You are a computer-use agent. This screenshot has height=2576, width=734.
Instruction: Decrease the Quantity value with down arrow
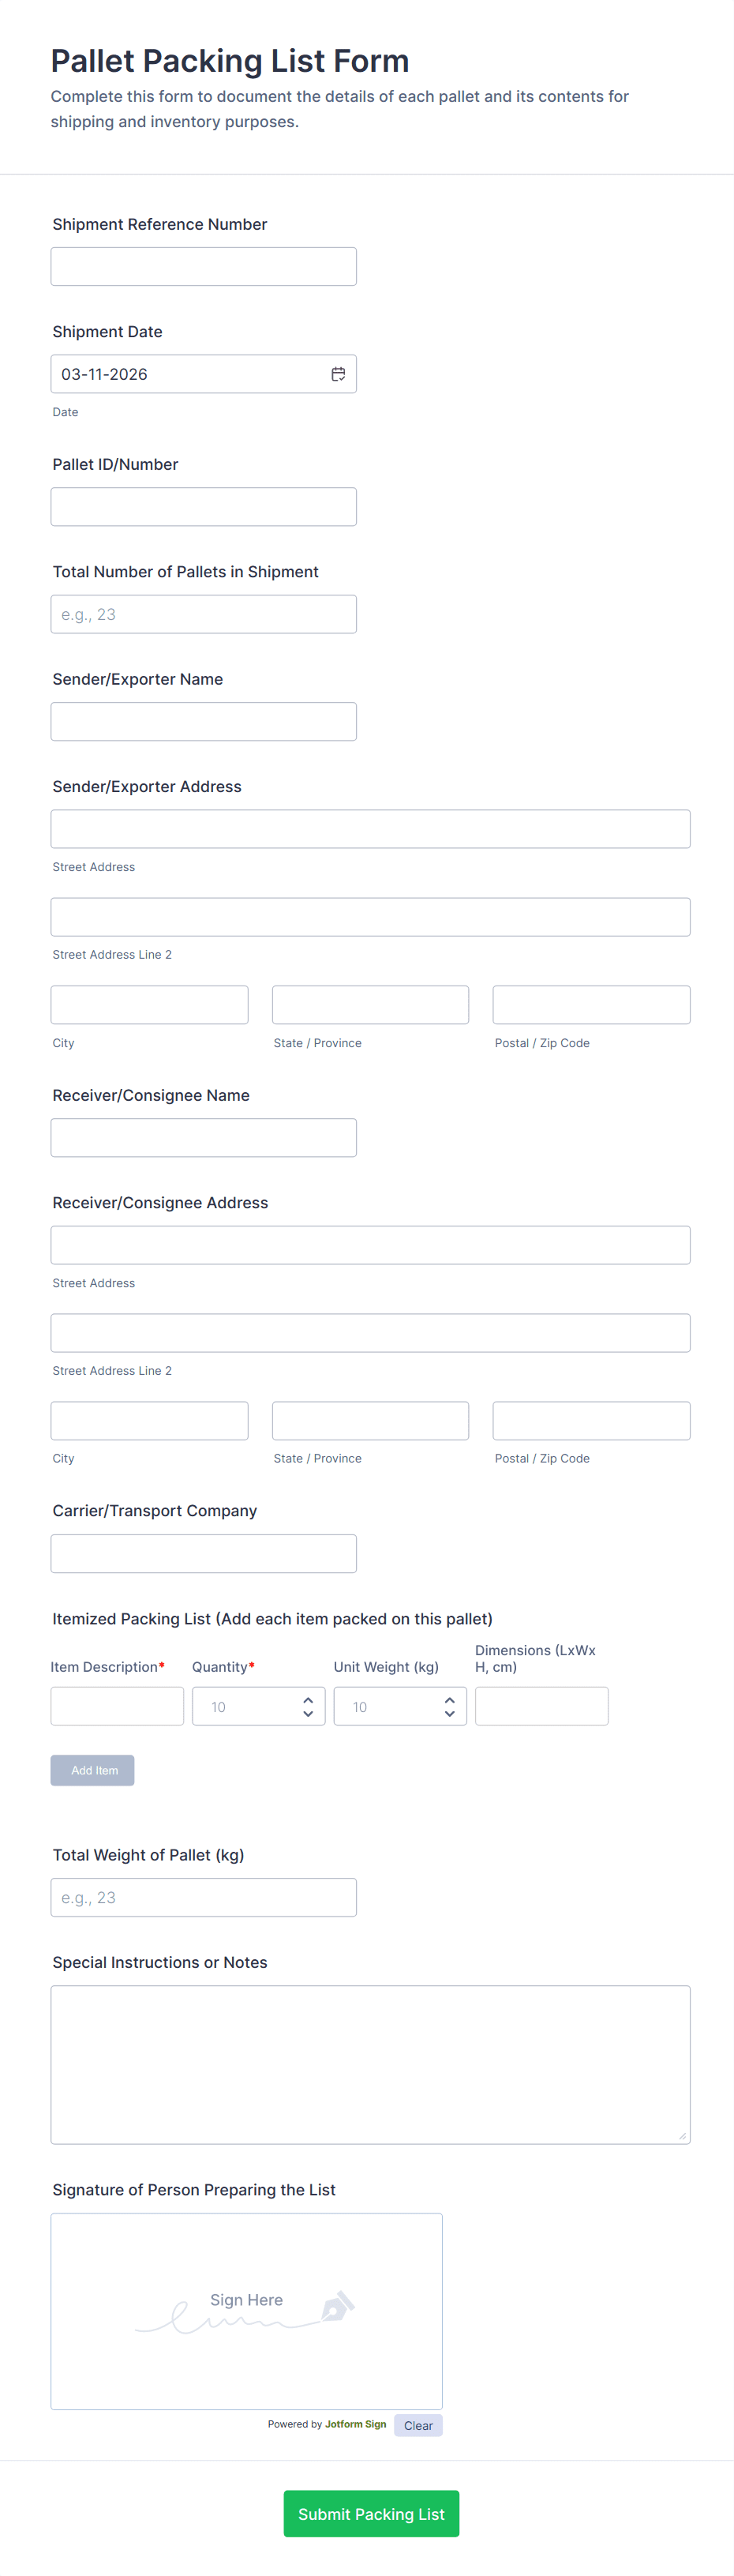point(308,1714)
